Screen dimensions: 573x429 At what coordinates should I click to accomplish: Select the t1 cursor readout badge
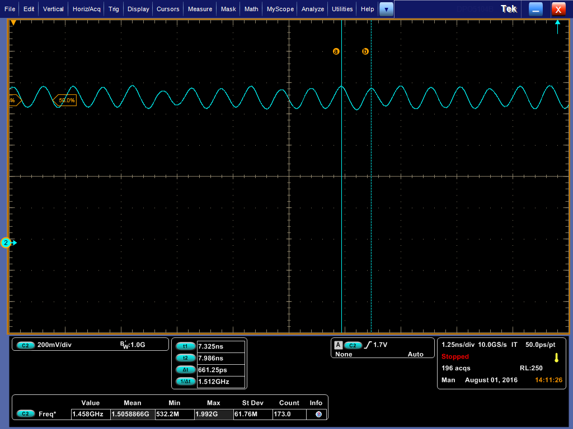tap(185, 346)
